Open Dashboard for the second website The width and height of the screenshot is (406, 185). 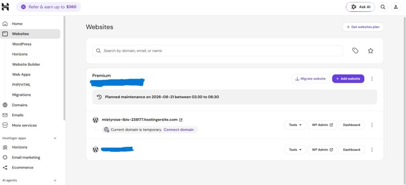pos(351,150)
